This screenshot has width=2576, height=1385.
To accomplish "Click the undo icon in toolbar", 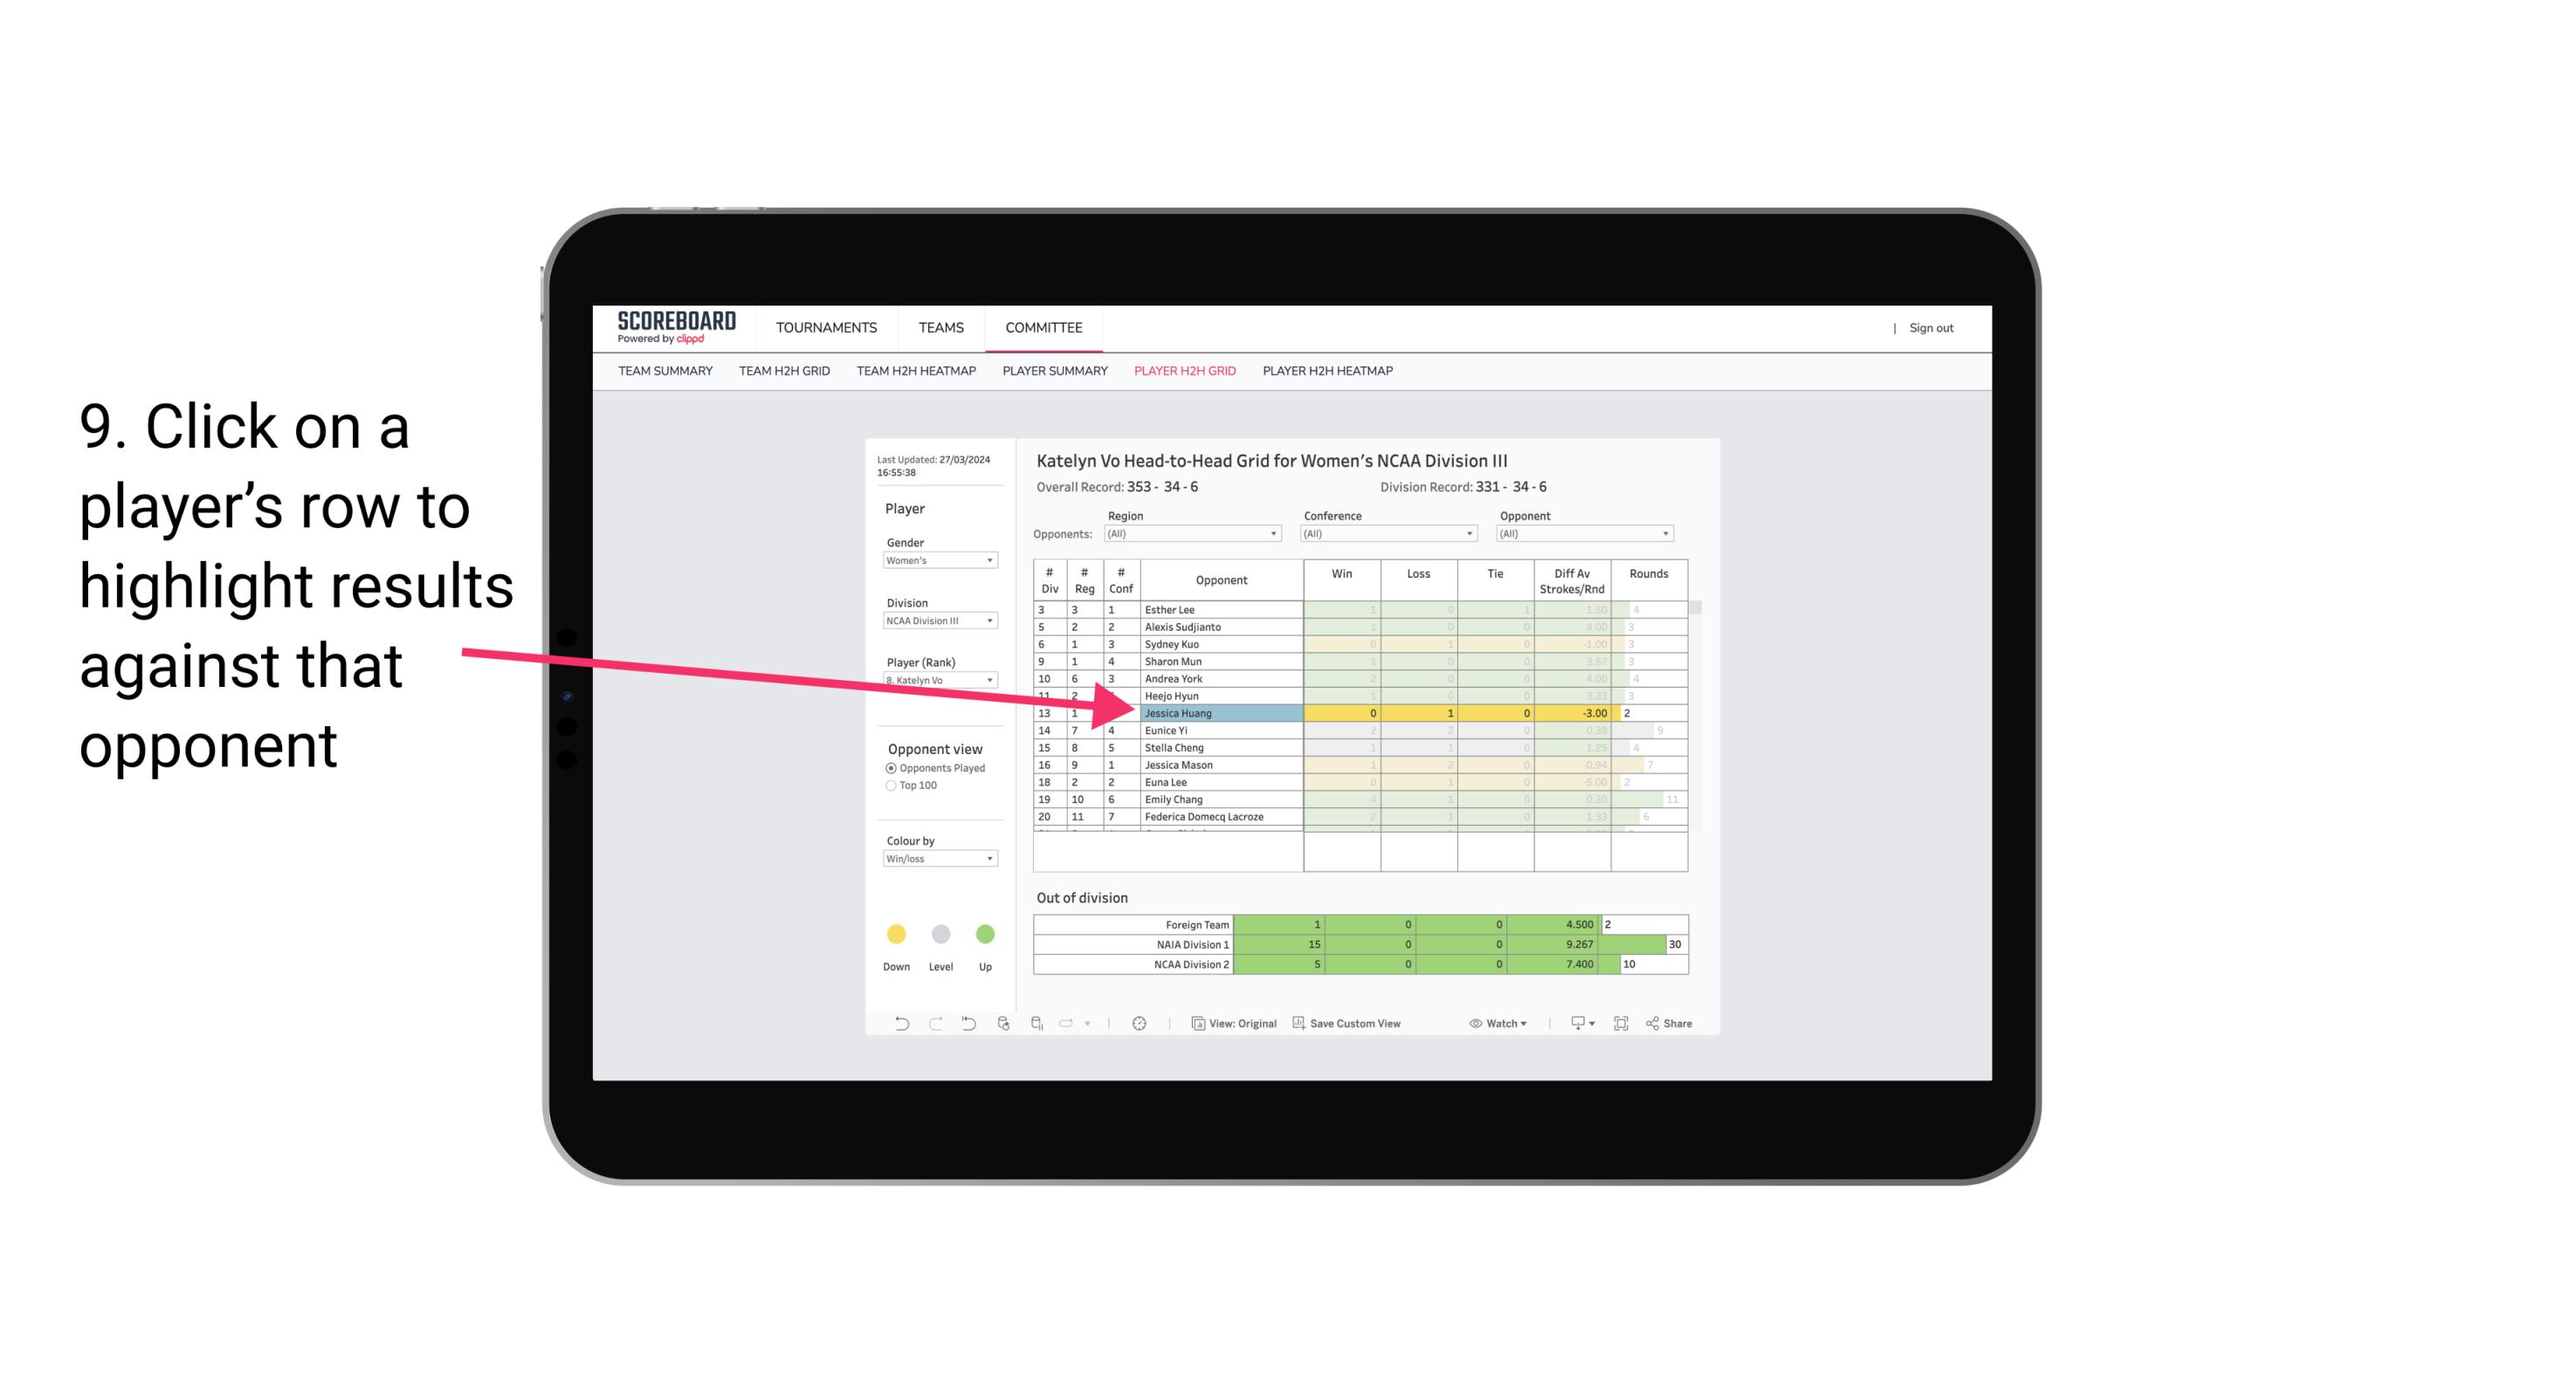I will (892, 1025).
